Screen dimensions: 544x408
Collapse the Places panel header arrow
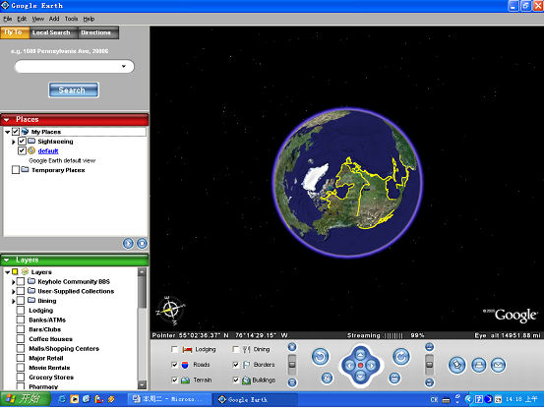pos(6,120)
